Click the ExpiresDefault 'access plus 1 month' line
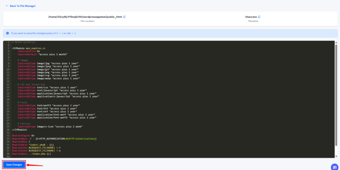 [x=42, y=54]
